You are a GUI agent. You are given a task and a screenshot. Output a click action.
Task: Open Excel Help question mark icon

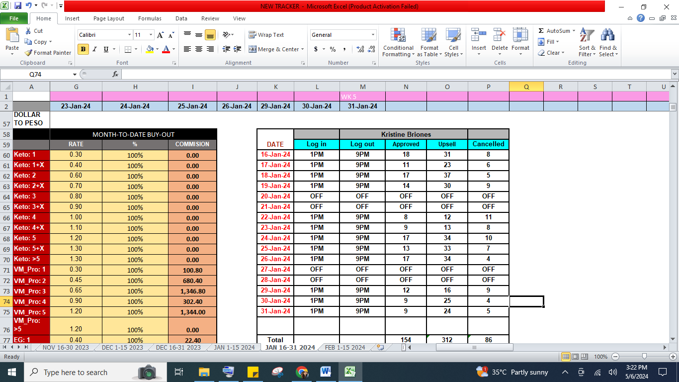pos(641,18)
